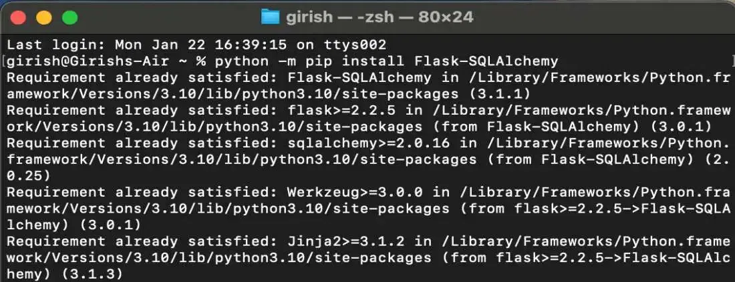This screenshot has width=735, height=282.
Task: Zoom the window using the green button
Action: pos(67,17)
